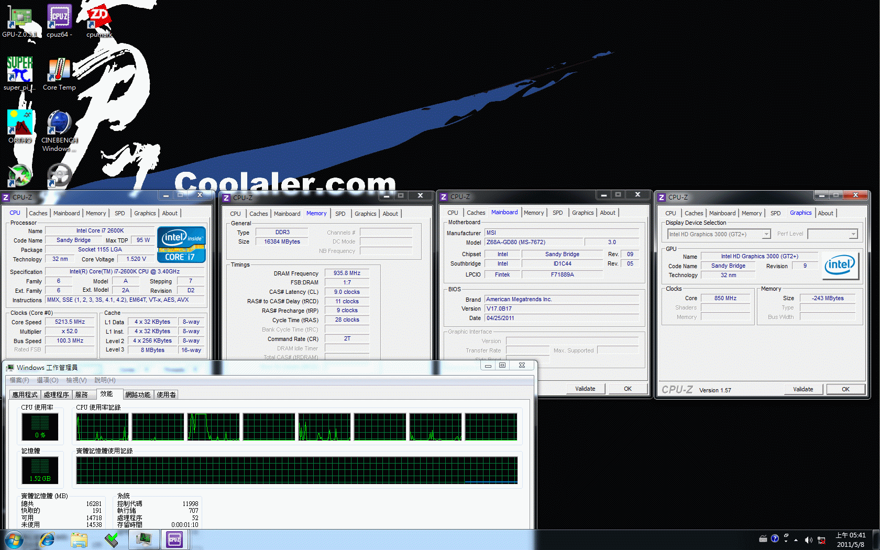Select Caches tab in Mainboard CPU-Z window

(x=476, y=213)
